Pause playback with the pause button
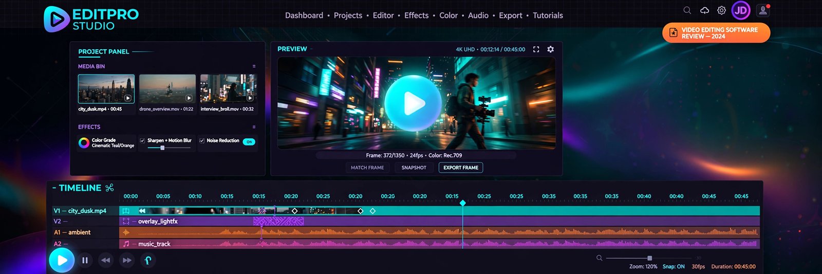 (x=85, y=260)
